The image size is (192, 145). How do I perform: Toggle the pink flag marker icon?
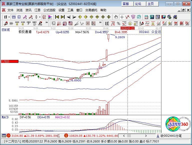click(50, 17)
